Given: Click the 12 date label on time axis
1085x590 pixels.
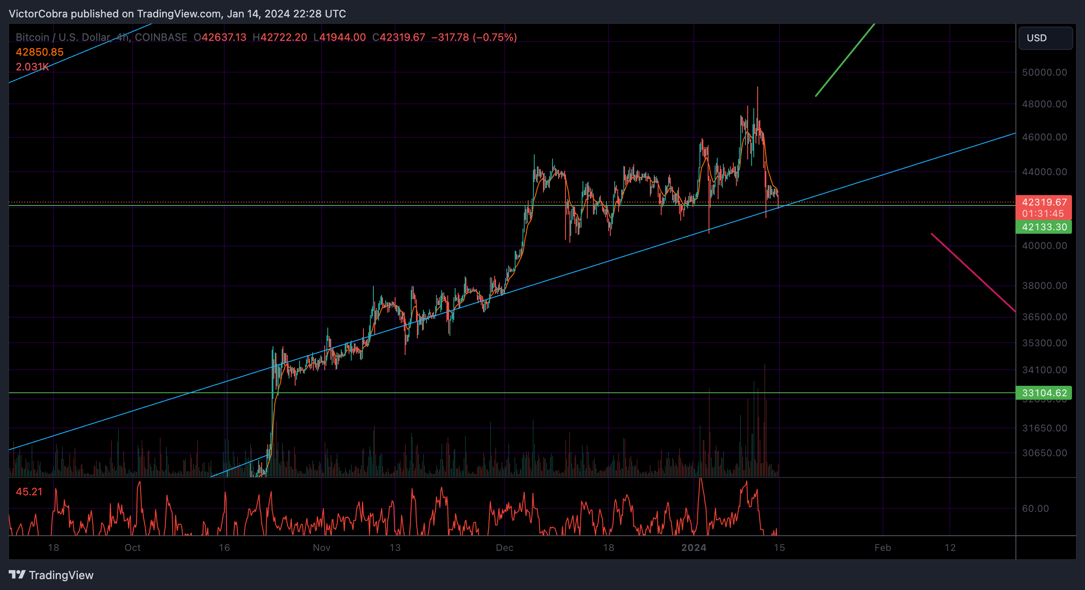Looking at the screenshot, I should [x=950, y=548].
